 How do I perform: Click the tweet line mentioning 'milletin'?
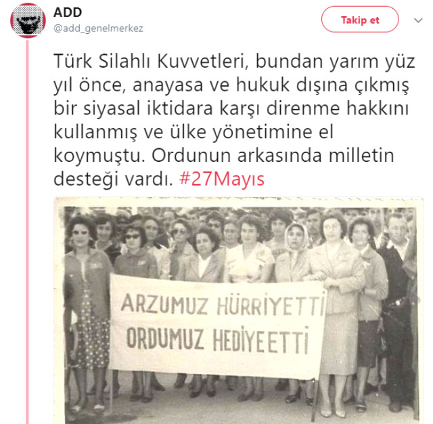(x=224, y=156)
